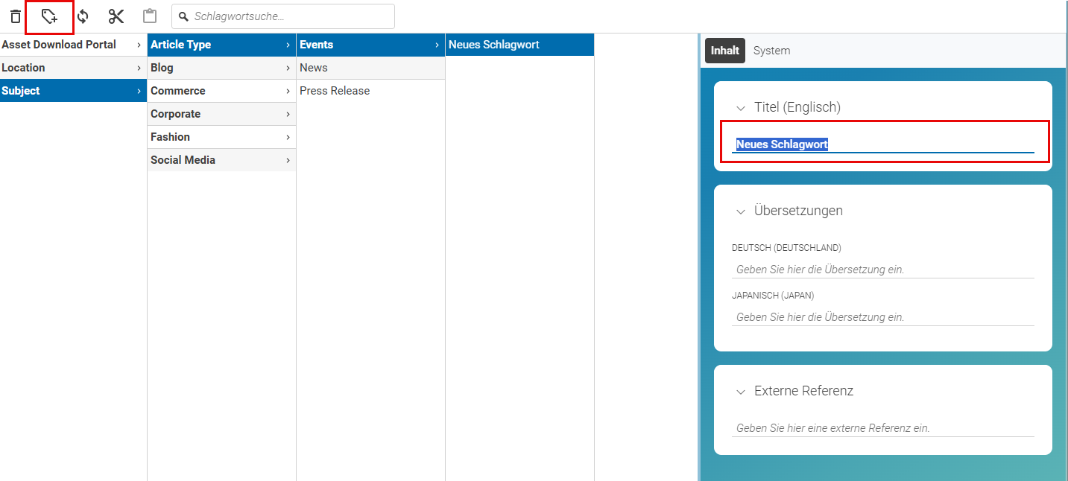
Task: Select the Blog keyword
Action: pos(221,68)
